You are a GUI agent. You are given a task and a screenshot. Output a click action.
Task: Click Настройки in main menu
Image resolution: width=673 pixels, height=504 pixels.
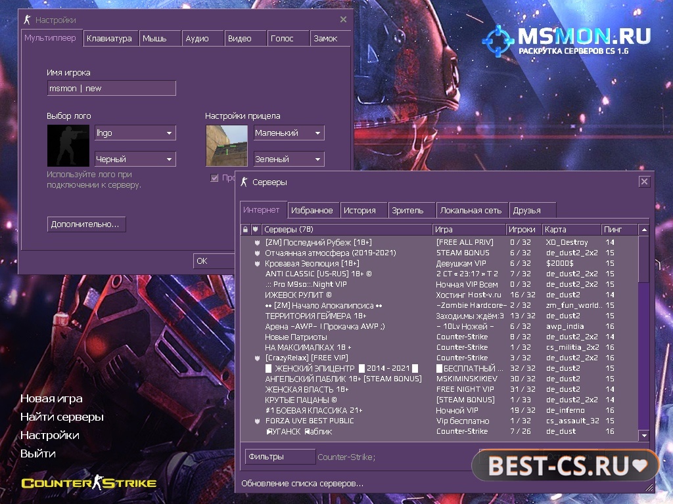click(x=50, y=436)
